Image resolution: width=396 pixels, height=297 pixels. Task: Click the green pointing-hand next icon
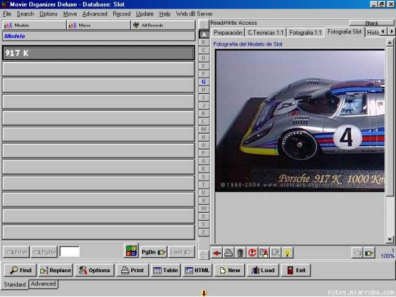point(369,253)
